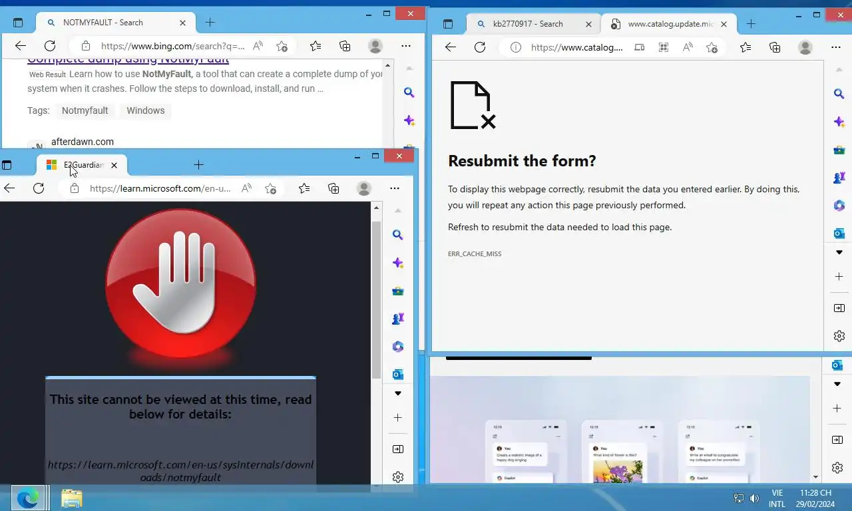Open Shopping tools in E2Guardian sidebar
852x511 pixels.
[398, 291]
